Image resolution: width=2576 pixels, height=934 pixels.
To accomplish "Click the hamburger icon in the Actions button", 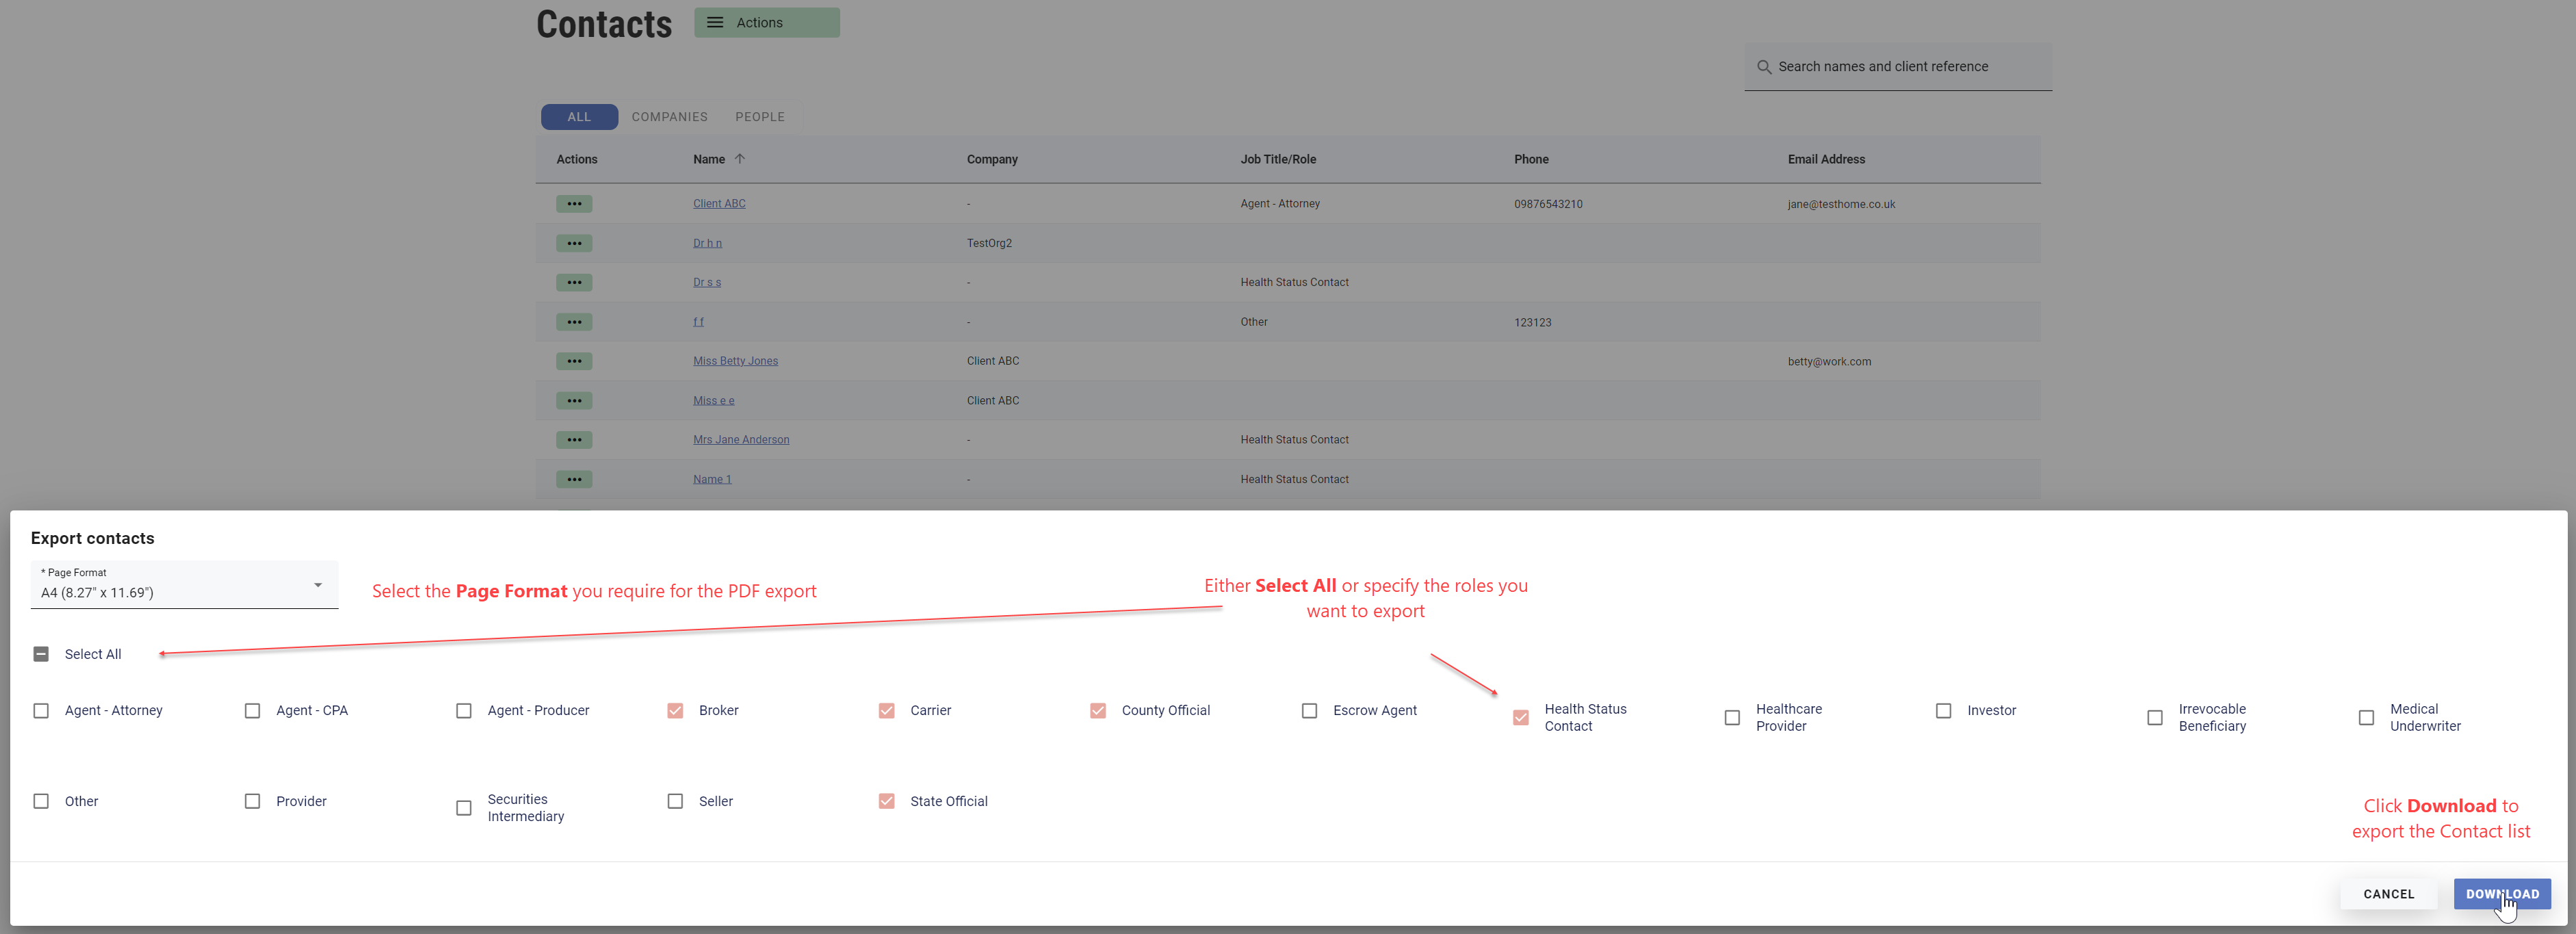I will 715,23.
